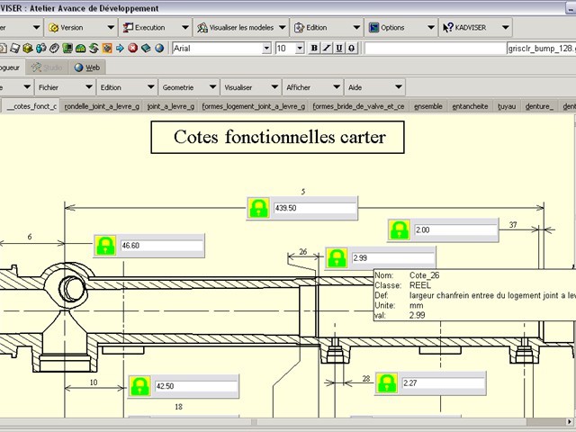
Task: Apply Underline formatting
Action: pyautogui.click(x=339, y=48)
